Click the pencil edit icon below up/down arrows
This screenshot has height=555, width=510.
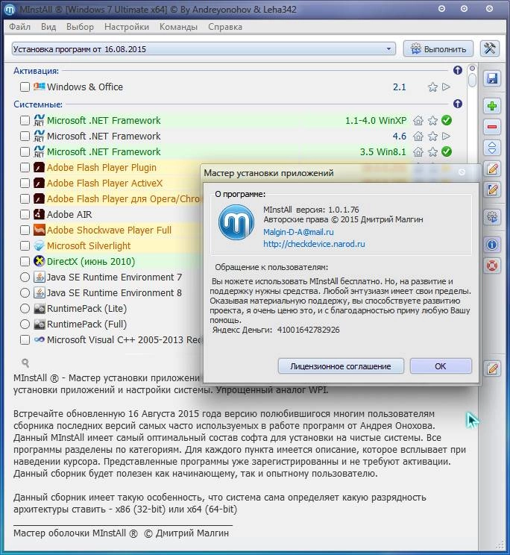(x=492, y=169)
